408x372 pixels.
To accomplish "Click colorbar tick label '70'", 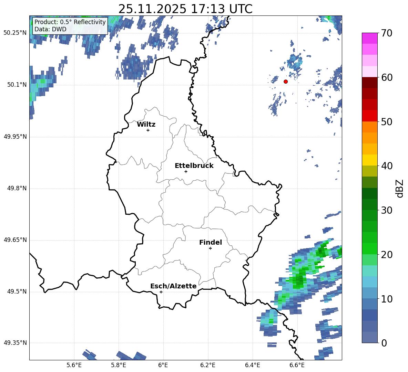I will (x=387, y=33).
